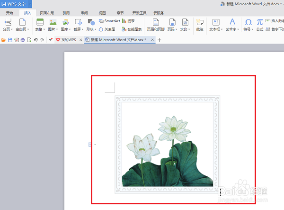Screen dimensions: 284x210
Task: Insert a blank page via 空白页 icon
Action: (22, 22)
